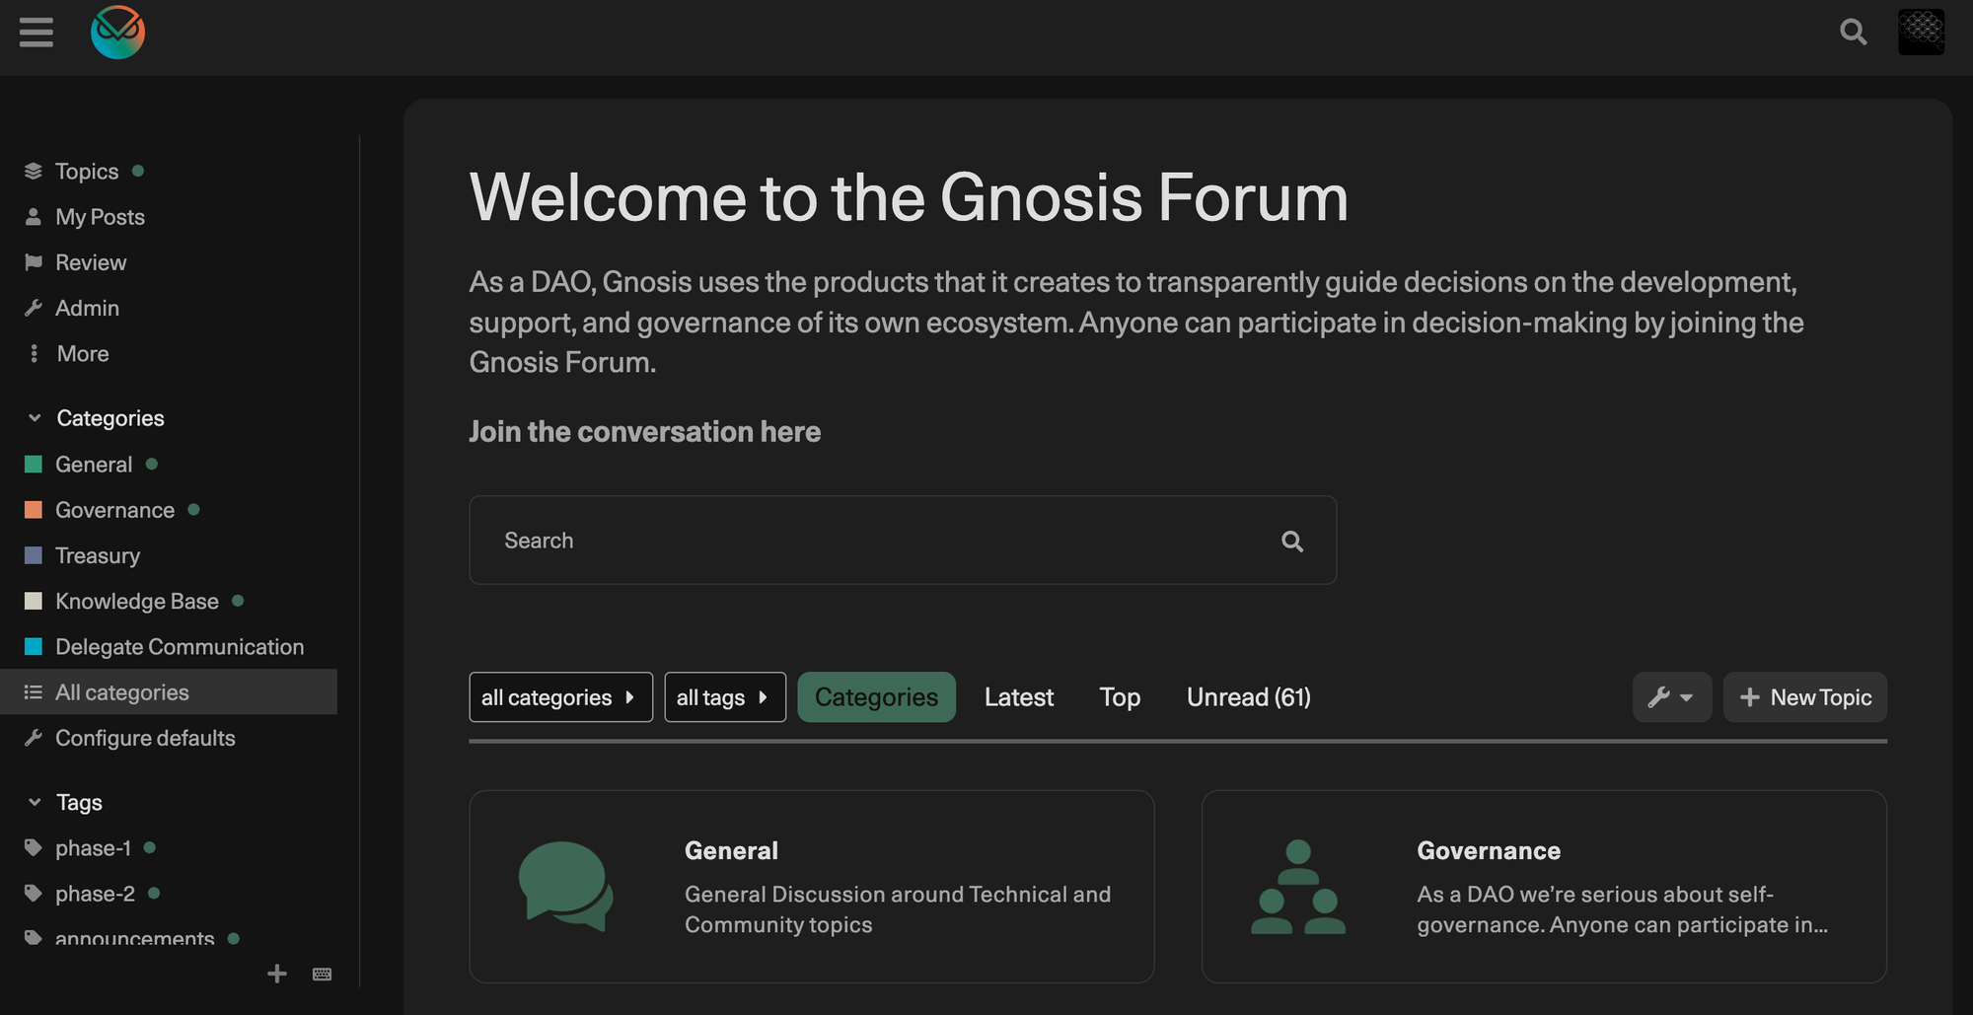1973x1015 pixels.
Task: Open the all tags dropdown
Action: (725, 697)
